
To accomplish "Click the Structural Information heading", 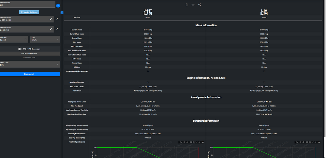I will (206, 121).
